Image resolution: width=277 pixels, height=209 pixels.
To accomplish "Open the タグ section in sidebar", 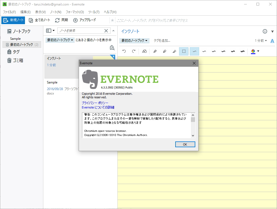I will (13, 52).
